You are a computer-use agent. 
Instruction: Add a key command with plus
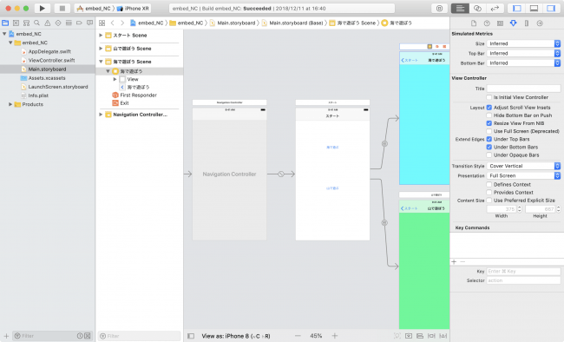tap(454, 262)
